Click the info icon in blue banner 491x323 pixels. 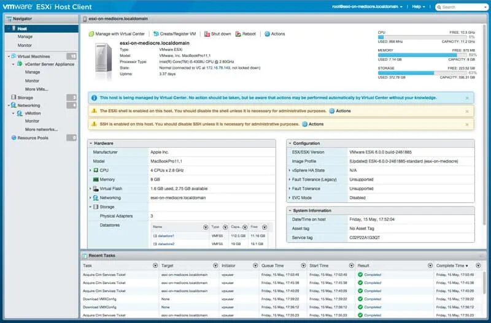[94, 98]
